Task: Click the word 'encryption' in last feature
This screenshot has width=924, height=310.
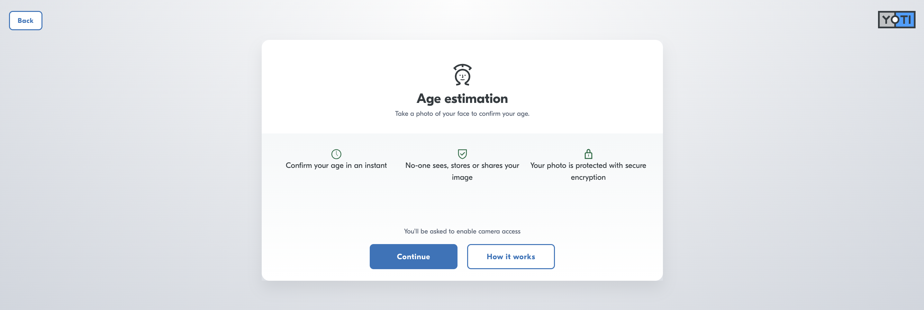Action: pyautogui.click(x=588, y=178)
